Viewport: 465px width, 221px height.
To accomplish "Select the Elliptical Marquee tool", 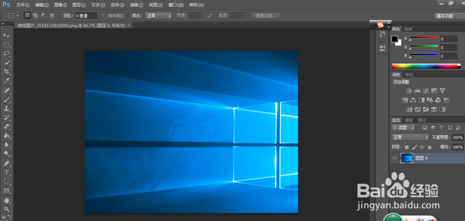I will point(7,44).
